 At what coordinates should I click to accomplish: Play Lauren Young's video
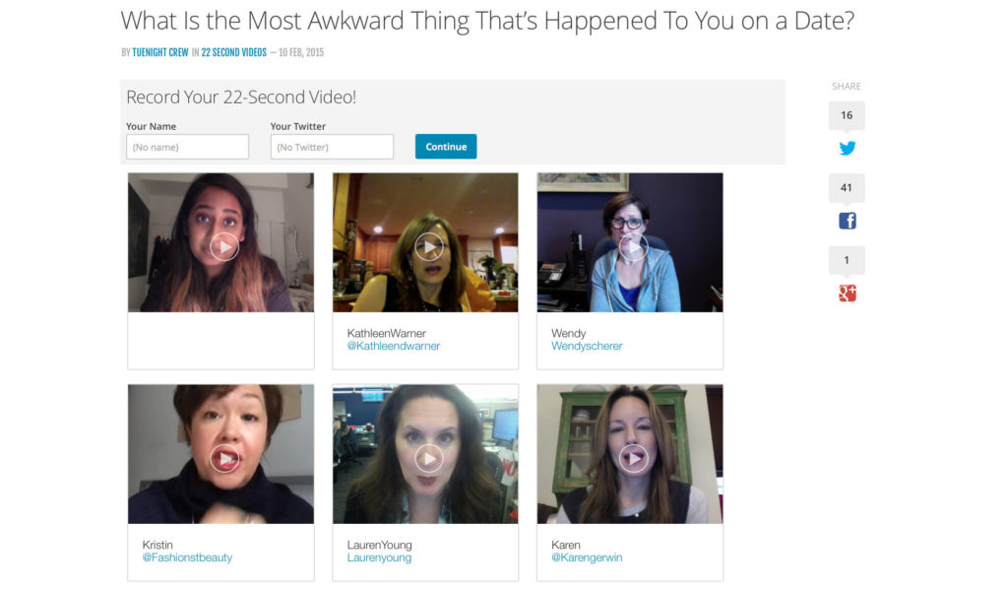428,459
